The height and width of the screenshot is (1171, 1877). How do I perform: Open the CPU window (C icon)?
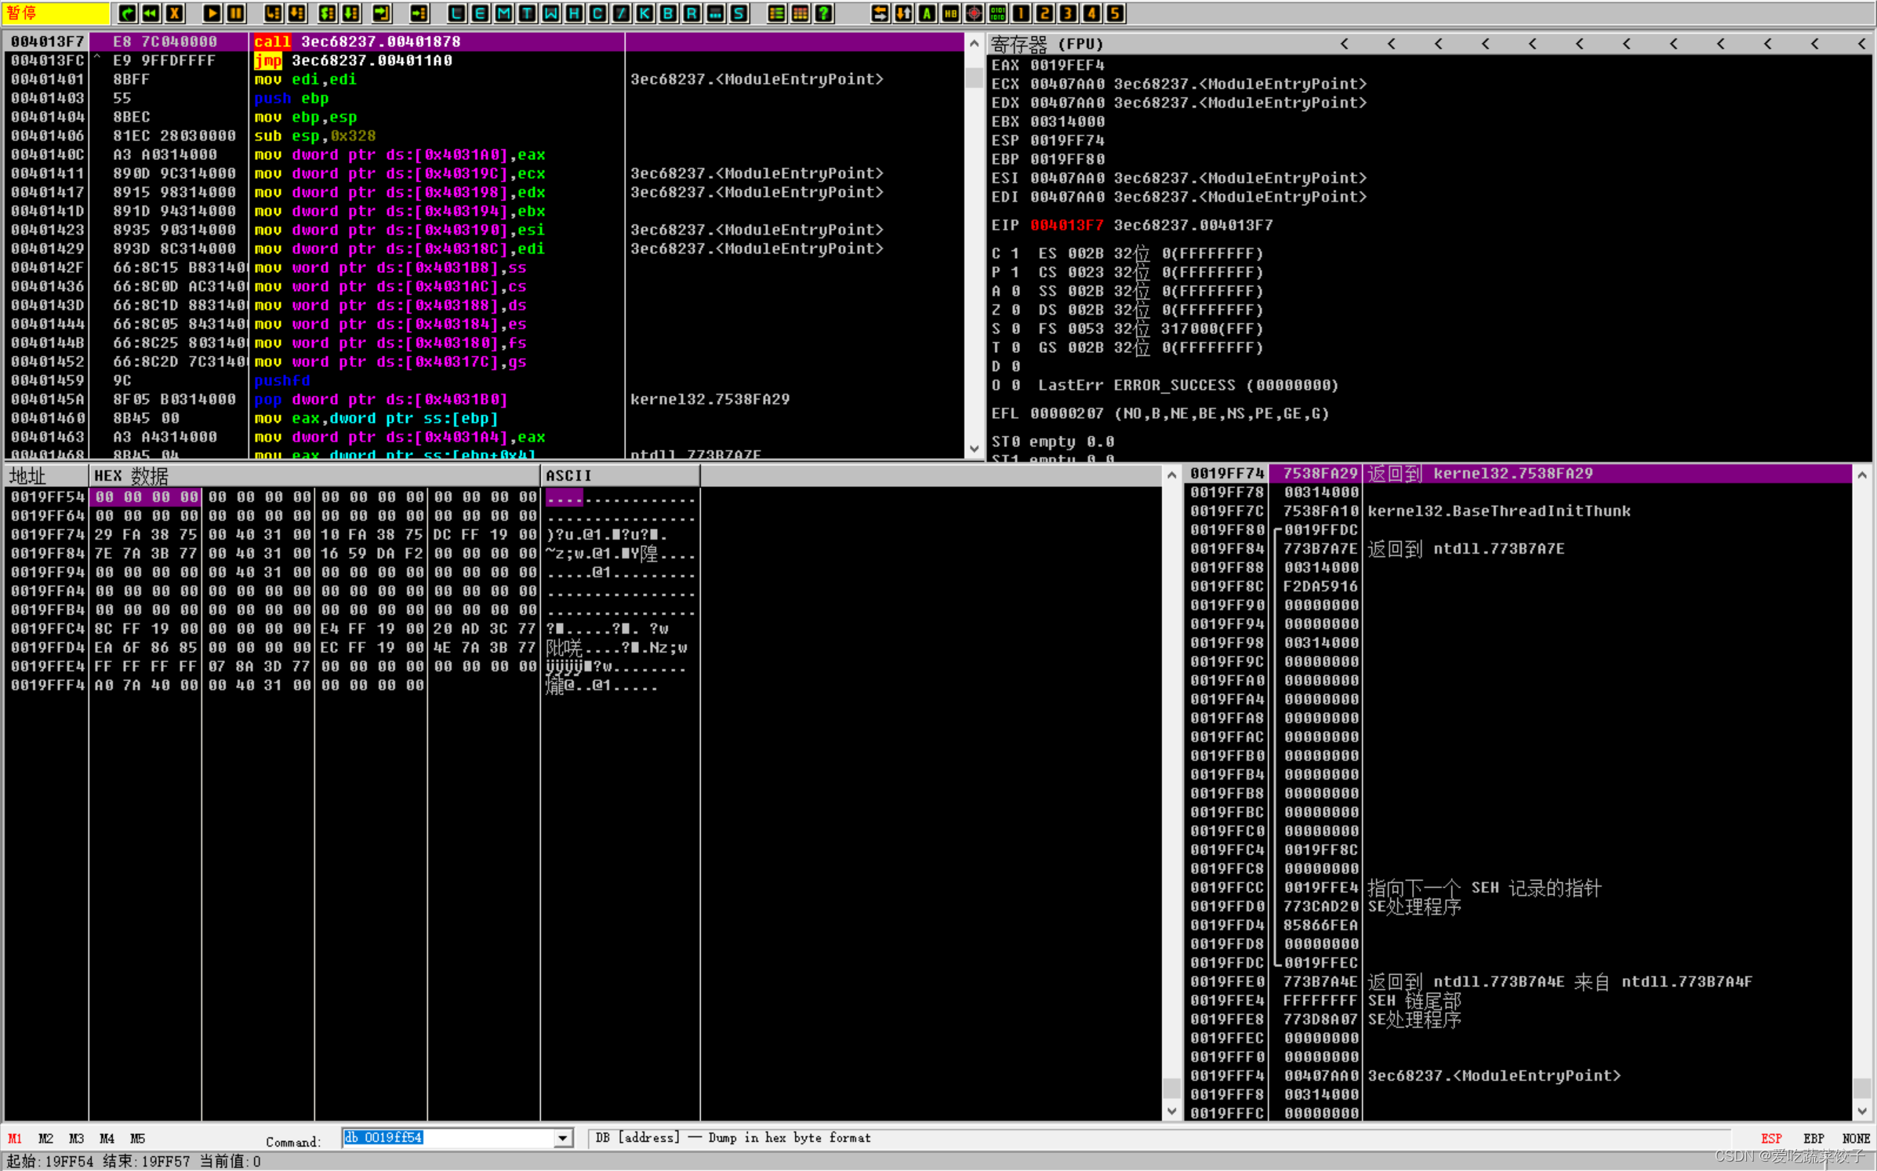[598, 13]
